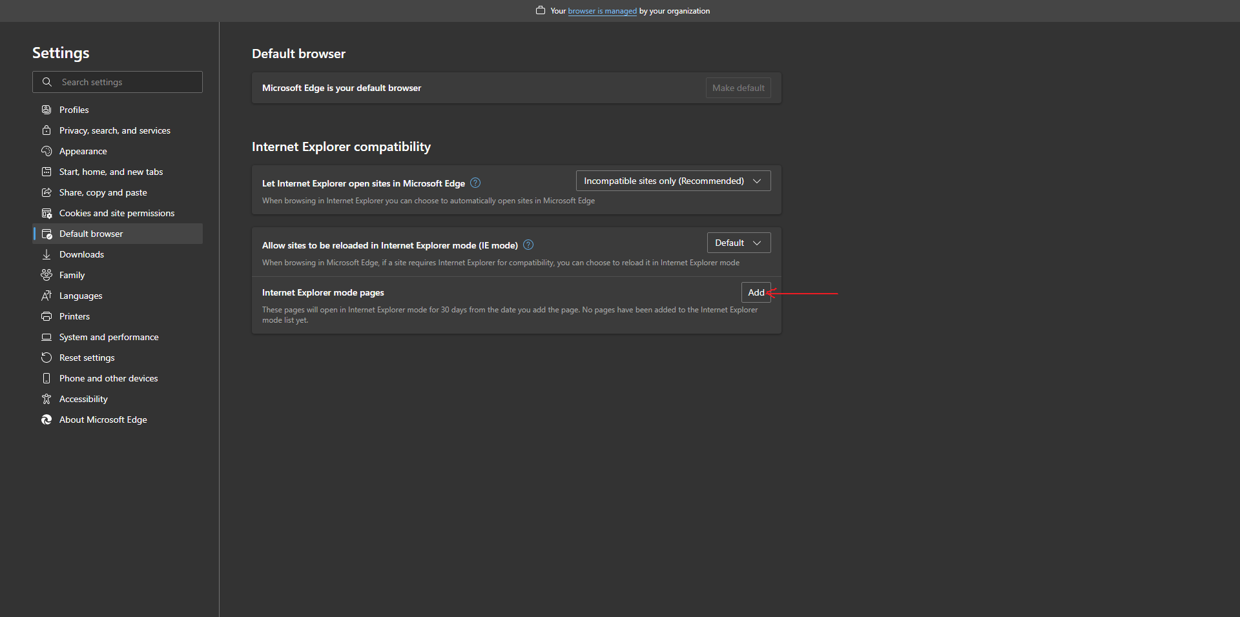Open Start, home, and new tabs settings
This screenshot has width=1240, height=617.
(x=118, y=172)
